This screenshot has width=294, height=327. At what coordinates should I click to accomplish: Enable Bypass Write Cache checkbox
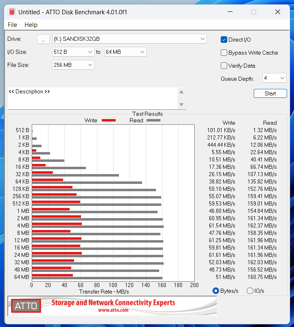224,53
